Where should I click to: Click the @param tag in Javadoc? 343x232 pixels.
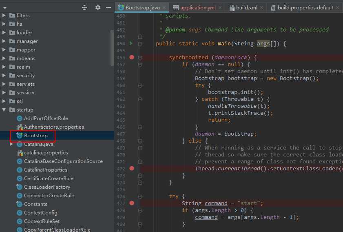pos(175,29)
